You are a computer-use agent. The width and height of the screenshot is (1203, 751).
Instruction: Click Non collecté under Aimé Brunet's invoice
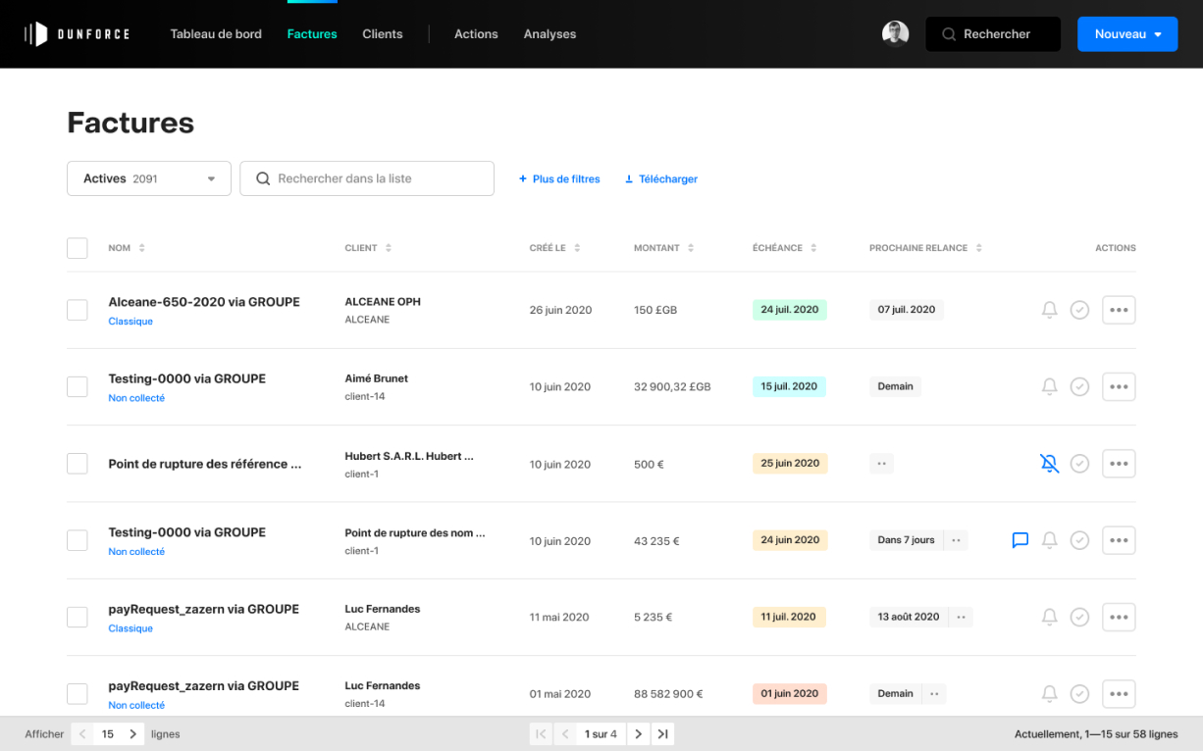tap(136, 398)
